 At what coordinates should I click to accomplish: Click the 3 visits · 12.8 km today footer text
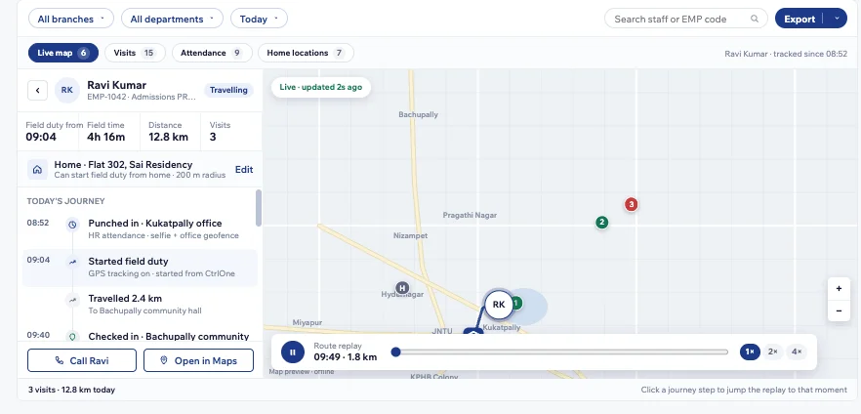(x=72, y=390)
